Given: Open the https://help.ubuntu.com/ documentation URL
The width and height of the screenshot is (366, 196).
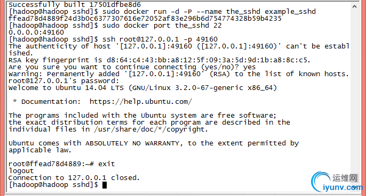Looking at the screenshot, I should coord(141,102).
